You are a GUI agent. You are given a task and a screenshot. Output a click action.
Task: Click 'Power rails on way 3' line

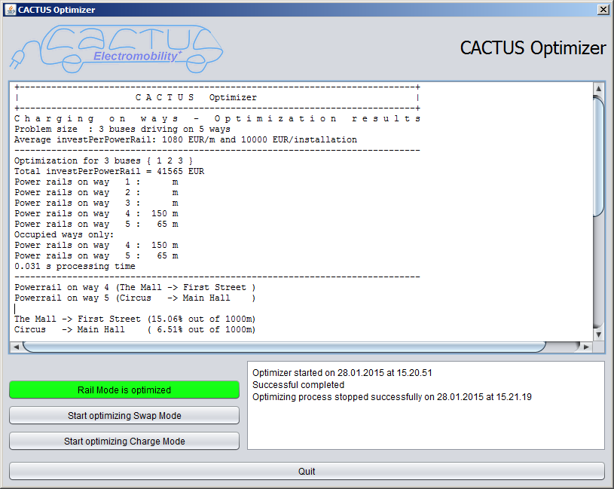96,203
